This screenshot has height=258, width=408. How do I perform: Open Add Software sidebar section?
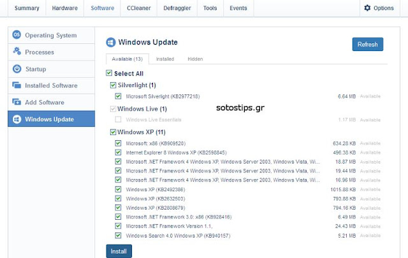pyautogui.click(x=51, y=102)
